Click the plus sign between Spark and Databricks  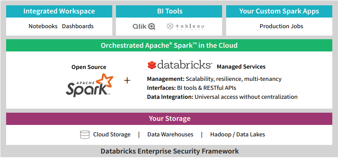127,80
